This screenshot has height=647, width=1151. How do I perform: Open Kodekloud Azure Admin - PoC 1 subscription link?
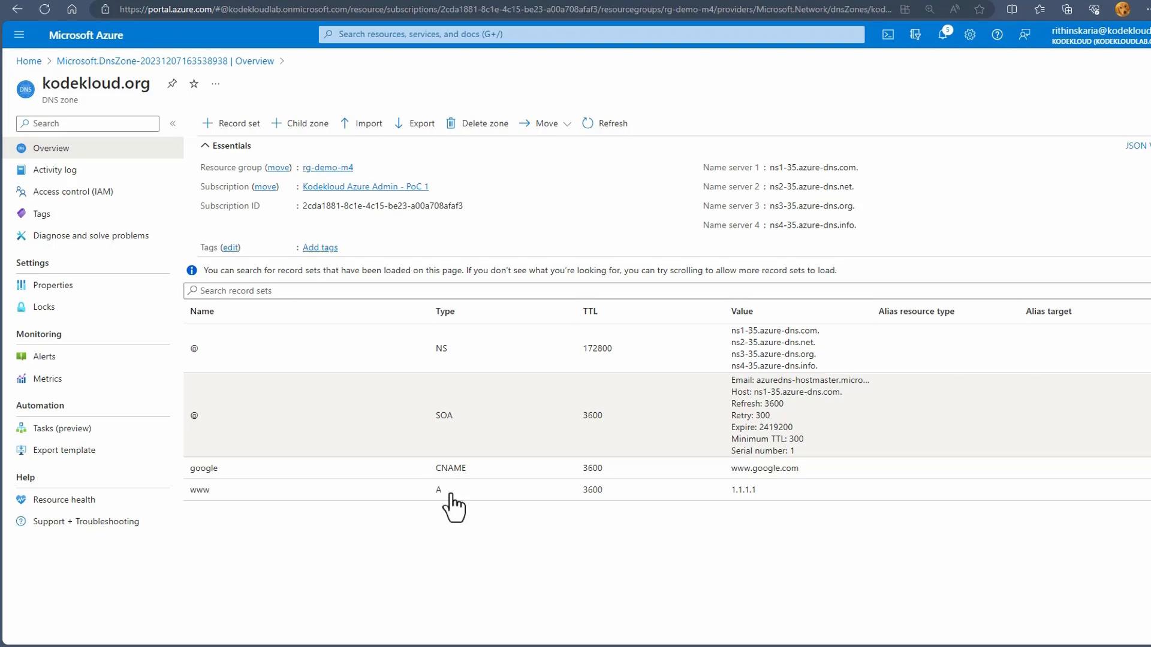tap(365, 187)
